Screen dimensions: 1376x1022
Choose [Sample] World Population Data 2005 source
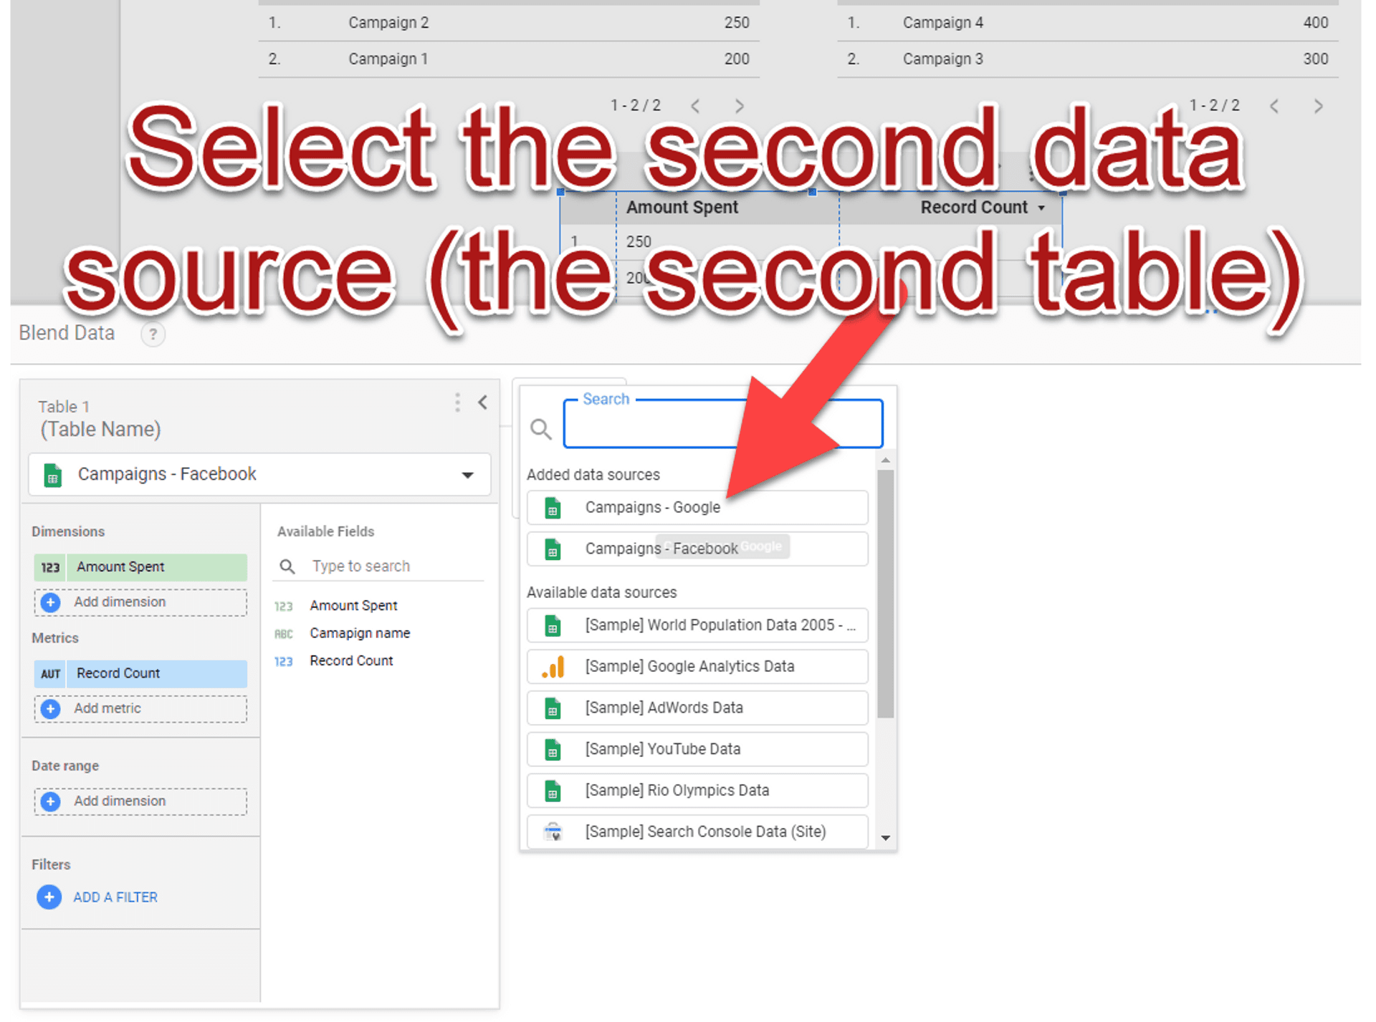coord(697,625)
